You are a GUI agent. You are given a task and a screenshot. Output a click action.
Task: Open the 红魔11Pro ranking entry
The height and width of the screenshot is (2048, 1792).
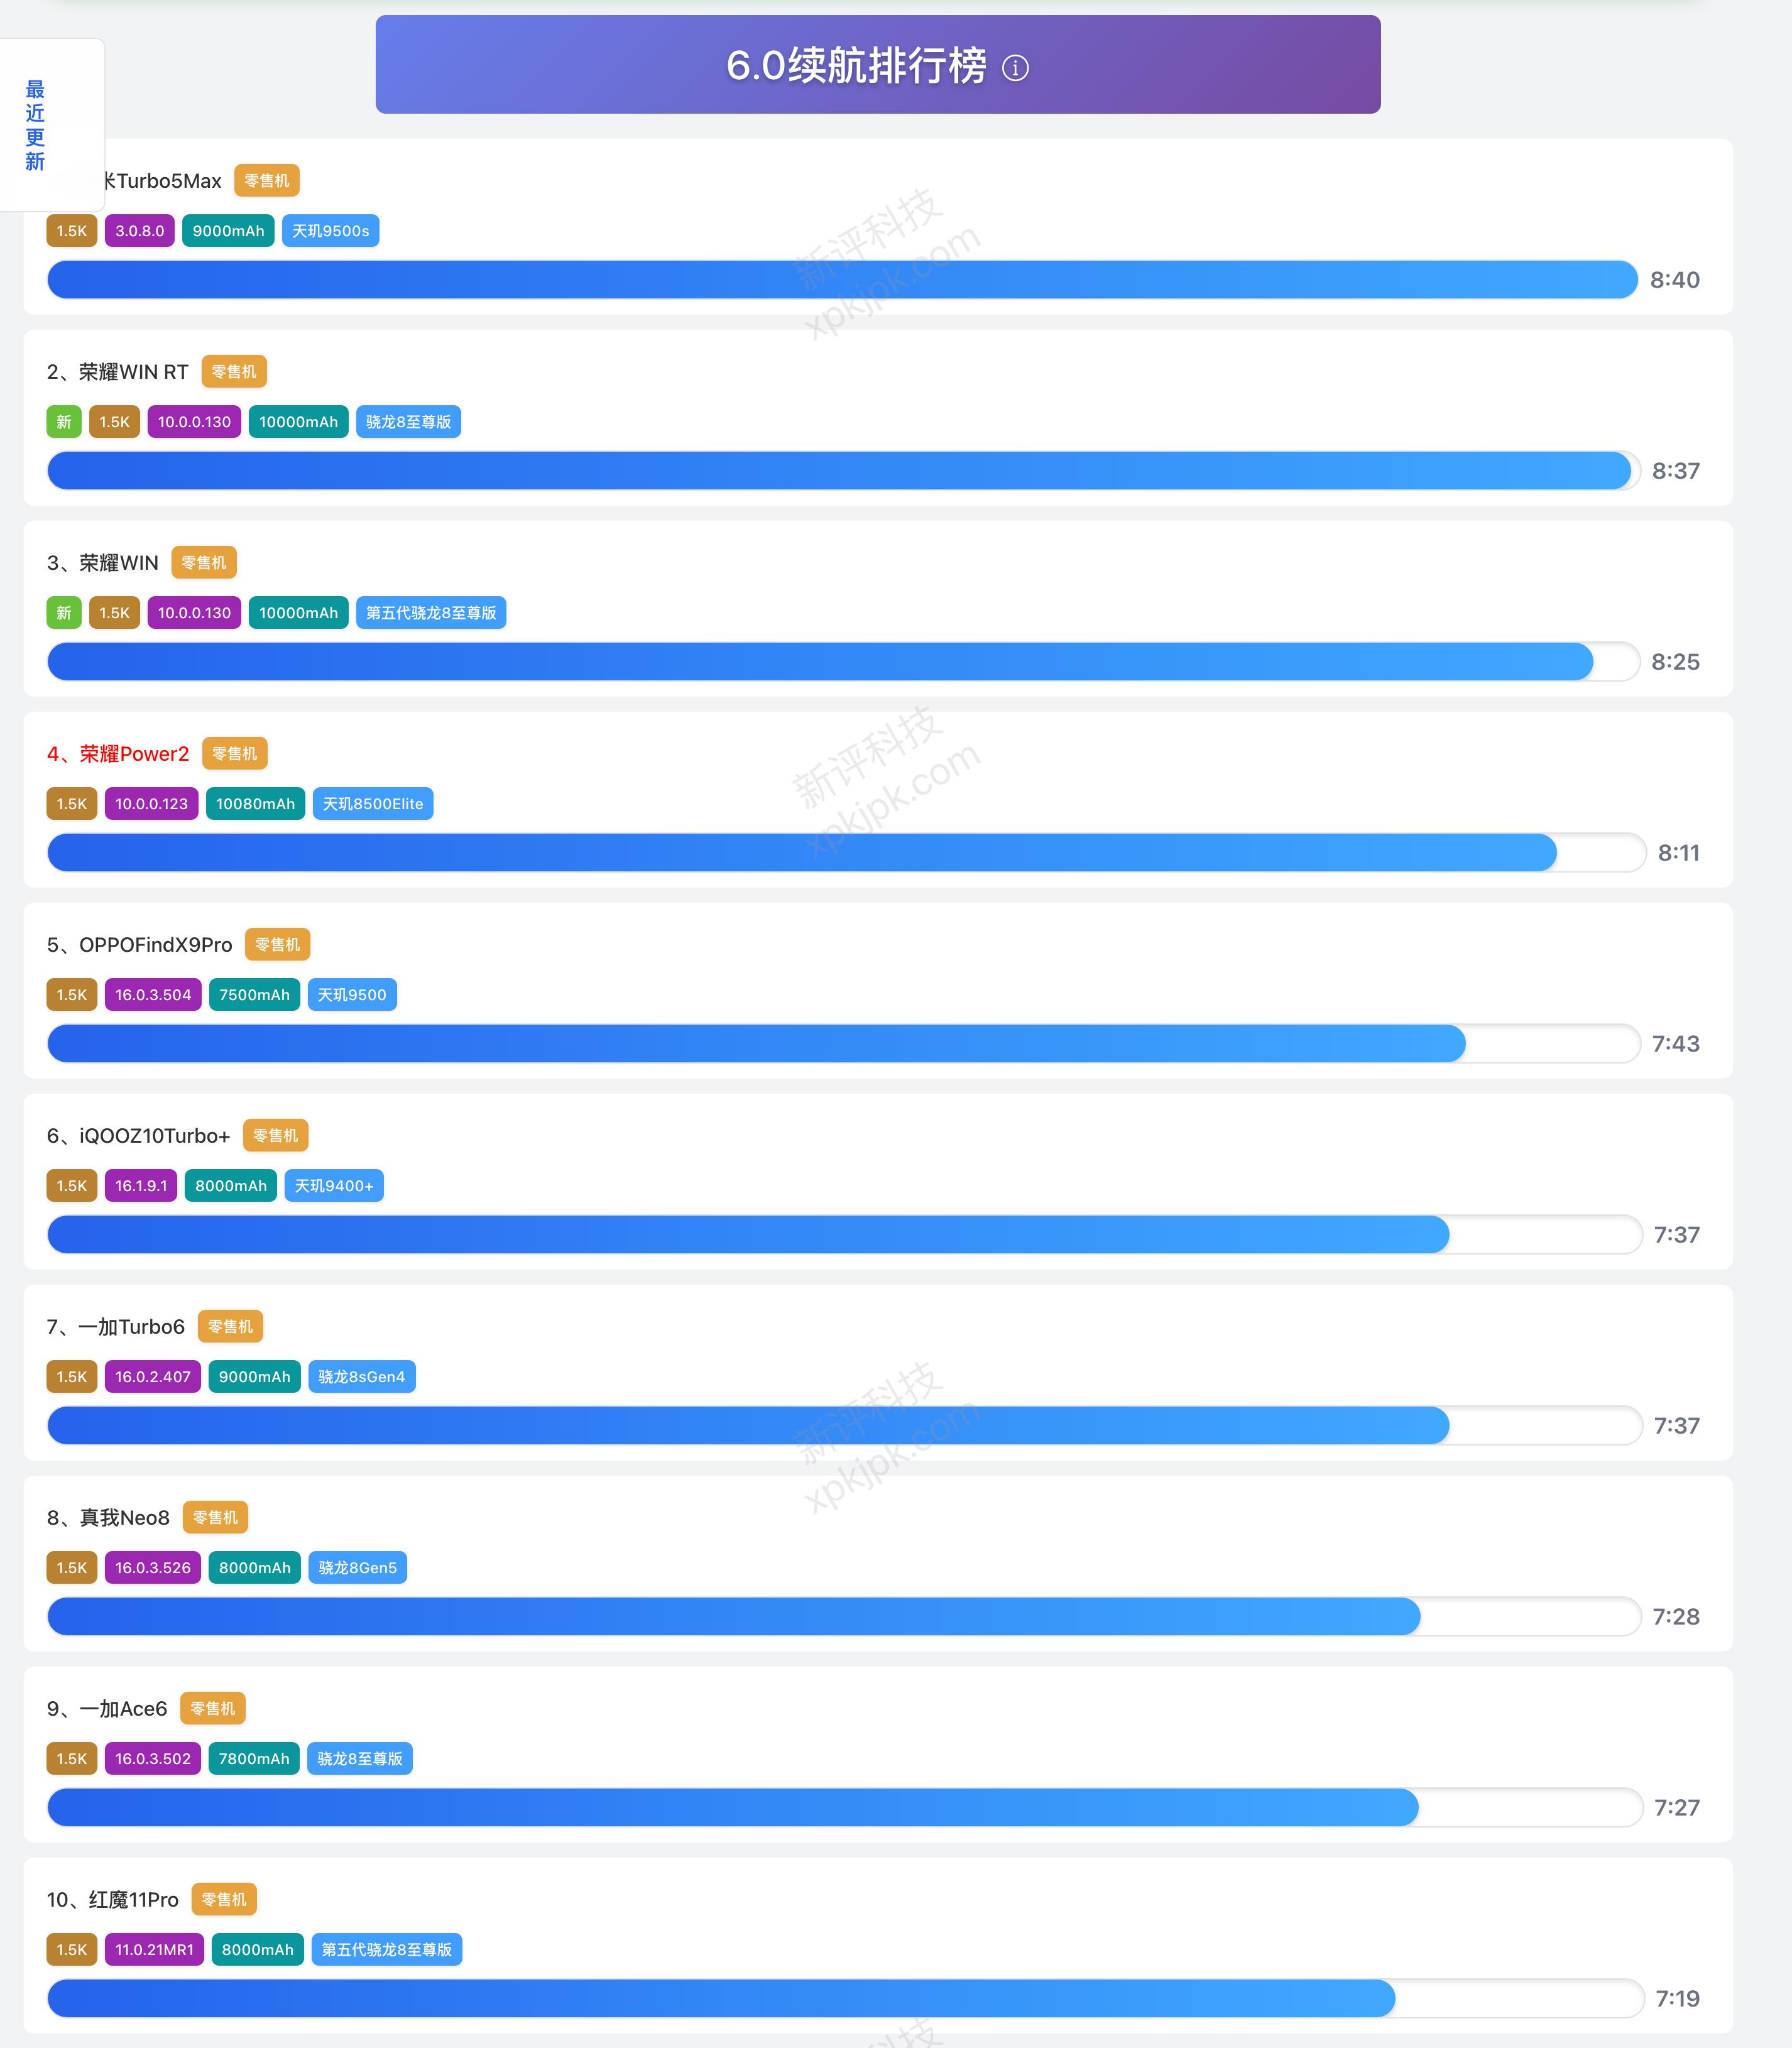pos(113,1900)
